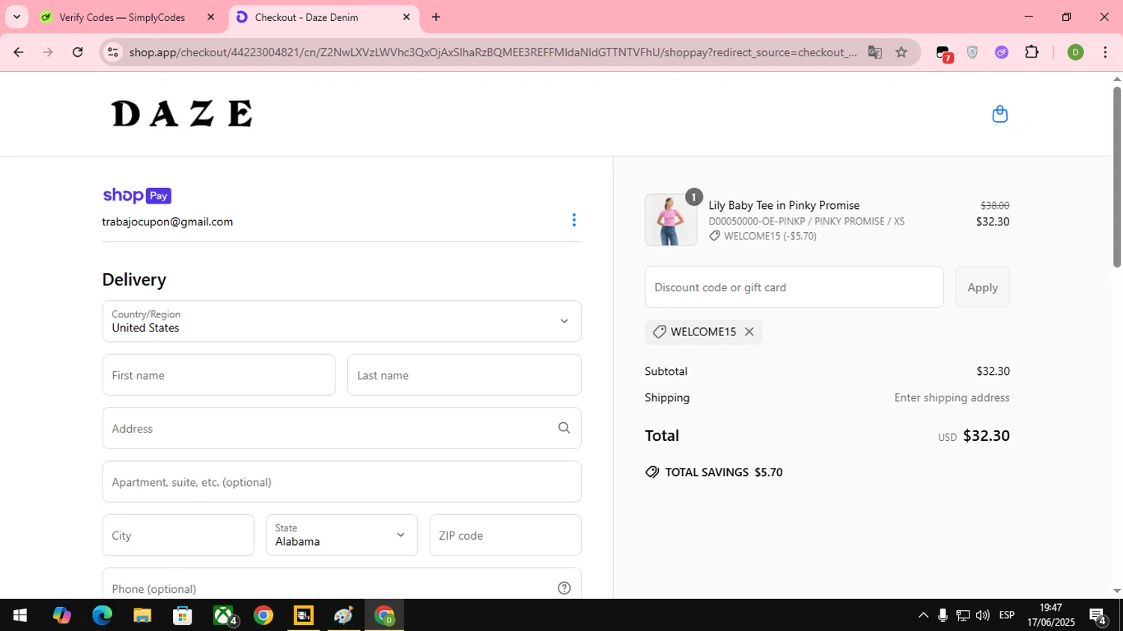The width and height of the screenshot is (1123, 631).
Task: Open the phone field help icon
Action: [564, 588]
